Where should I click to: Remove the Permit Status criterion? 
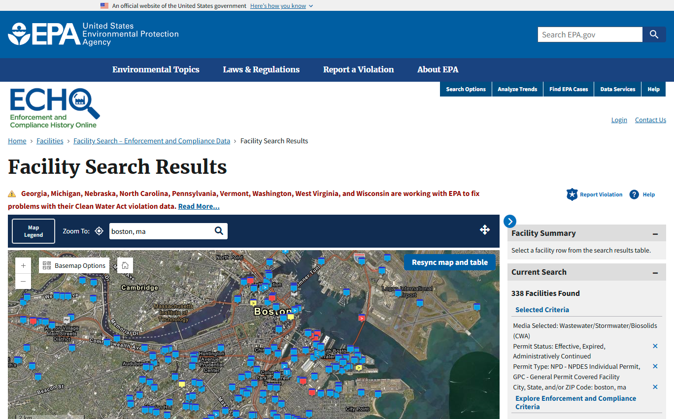tap(655, 346)
